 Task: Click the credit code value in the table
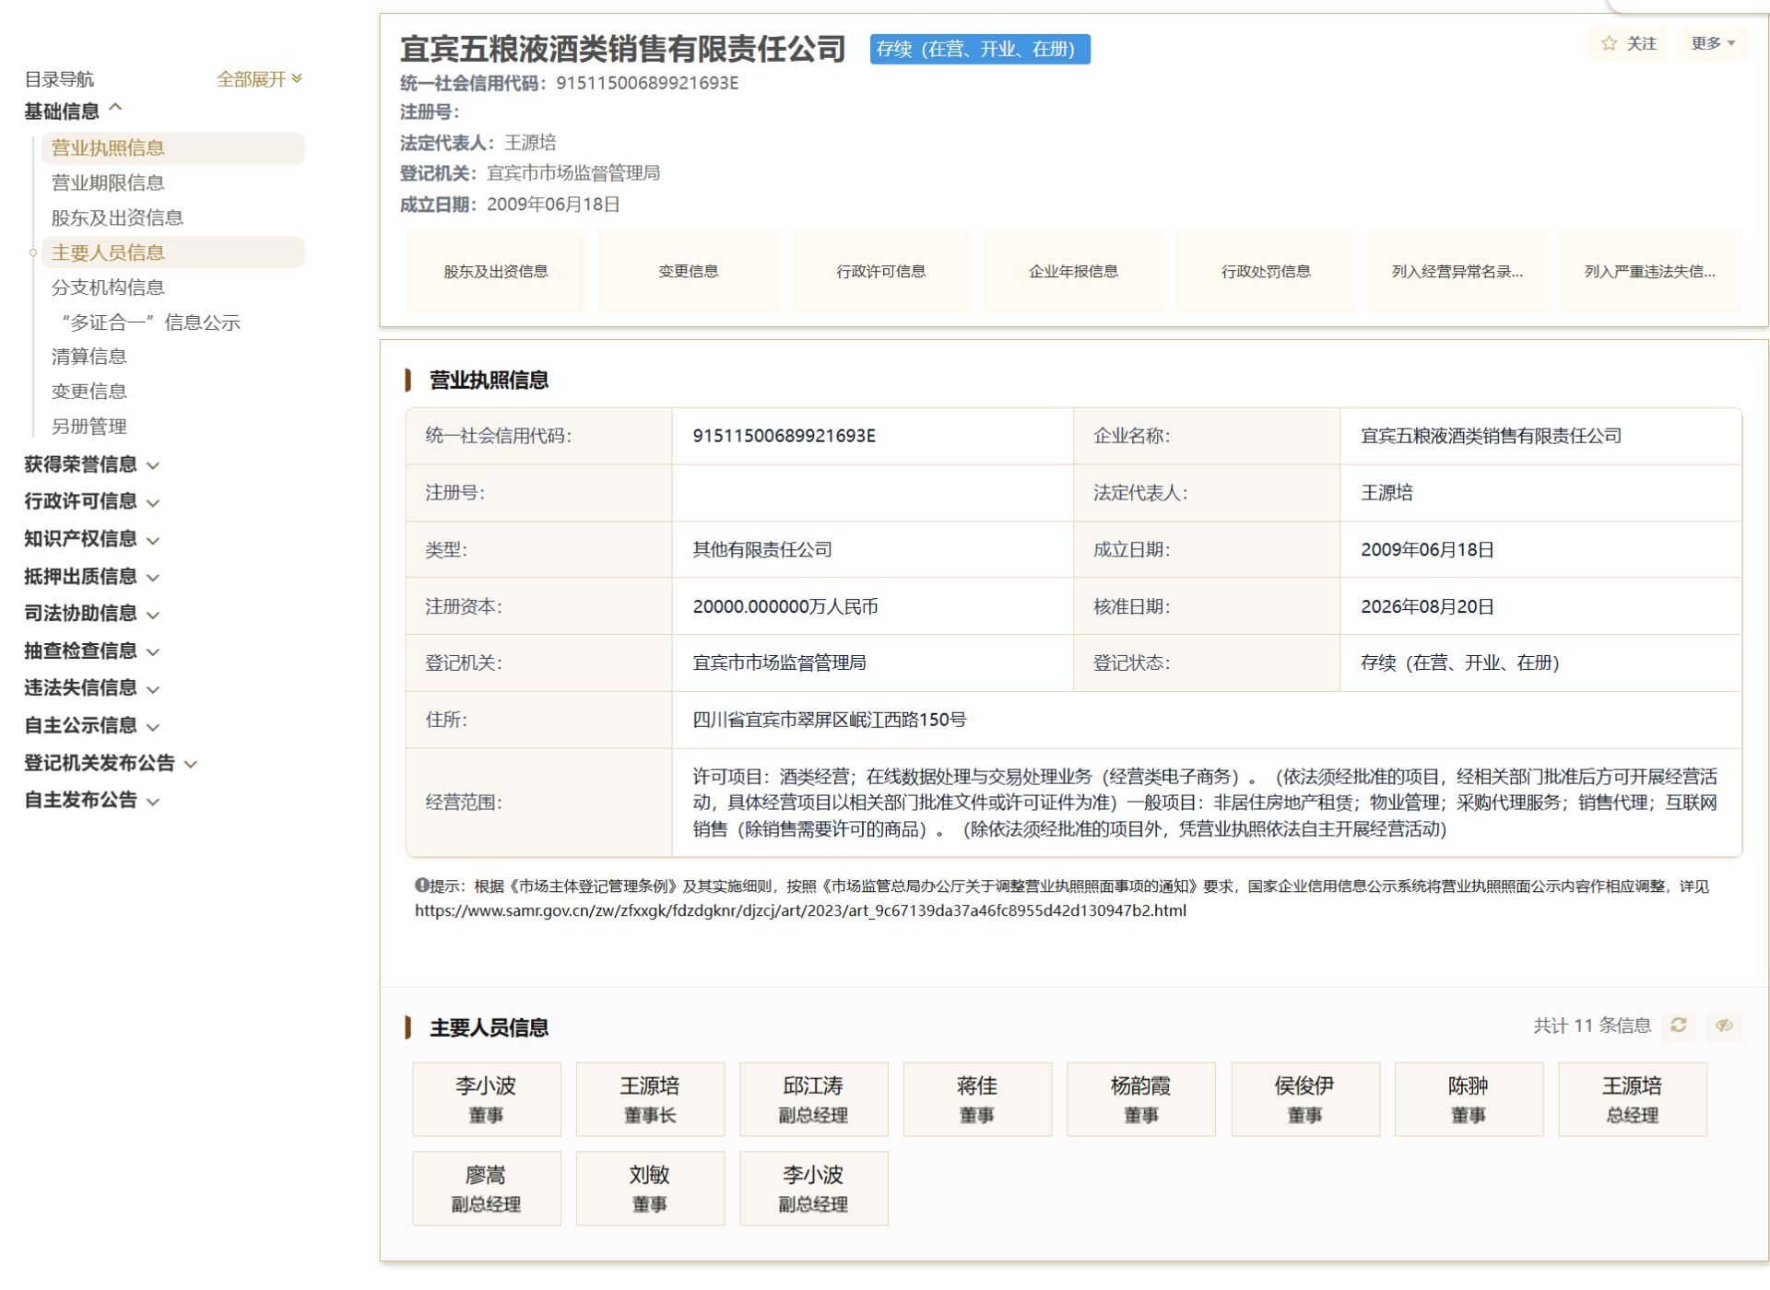(x=785, y=436)
